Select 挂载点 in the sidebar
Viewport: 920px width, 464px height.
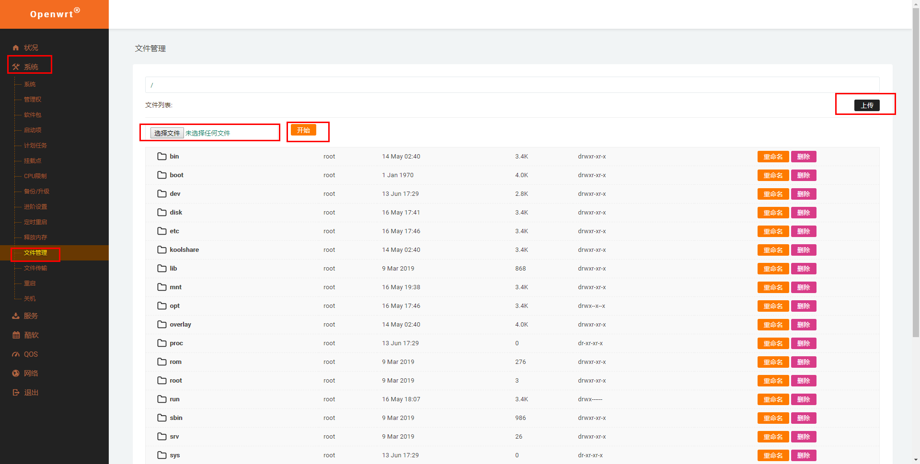pyautogui.click(x=33, y=161)
